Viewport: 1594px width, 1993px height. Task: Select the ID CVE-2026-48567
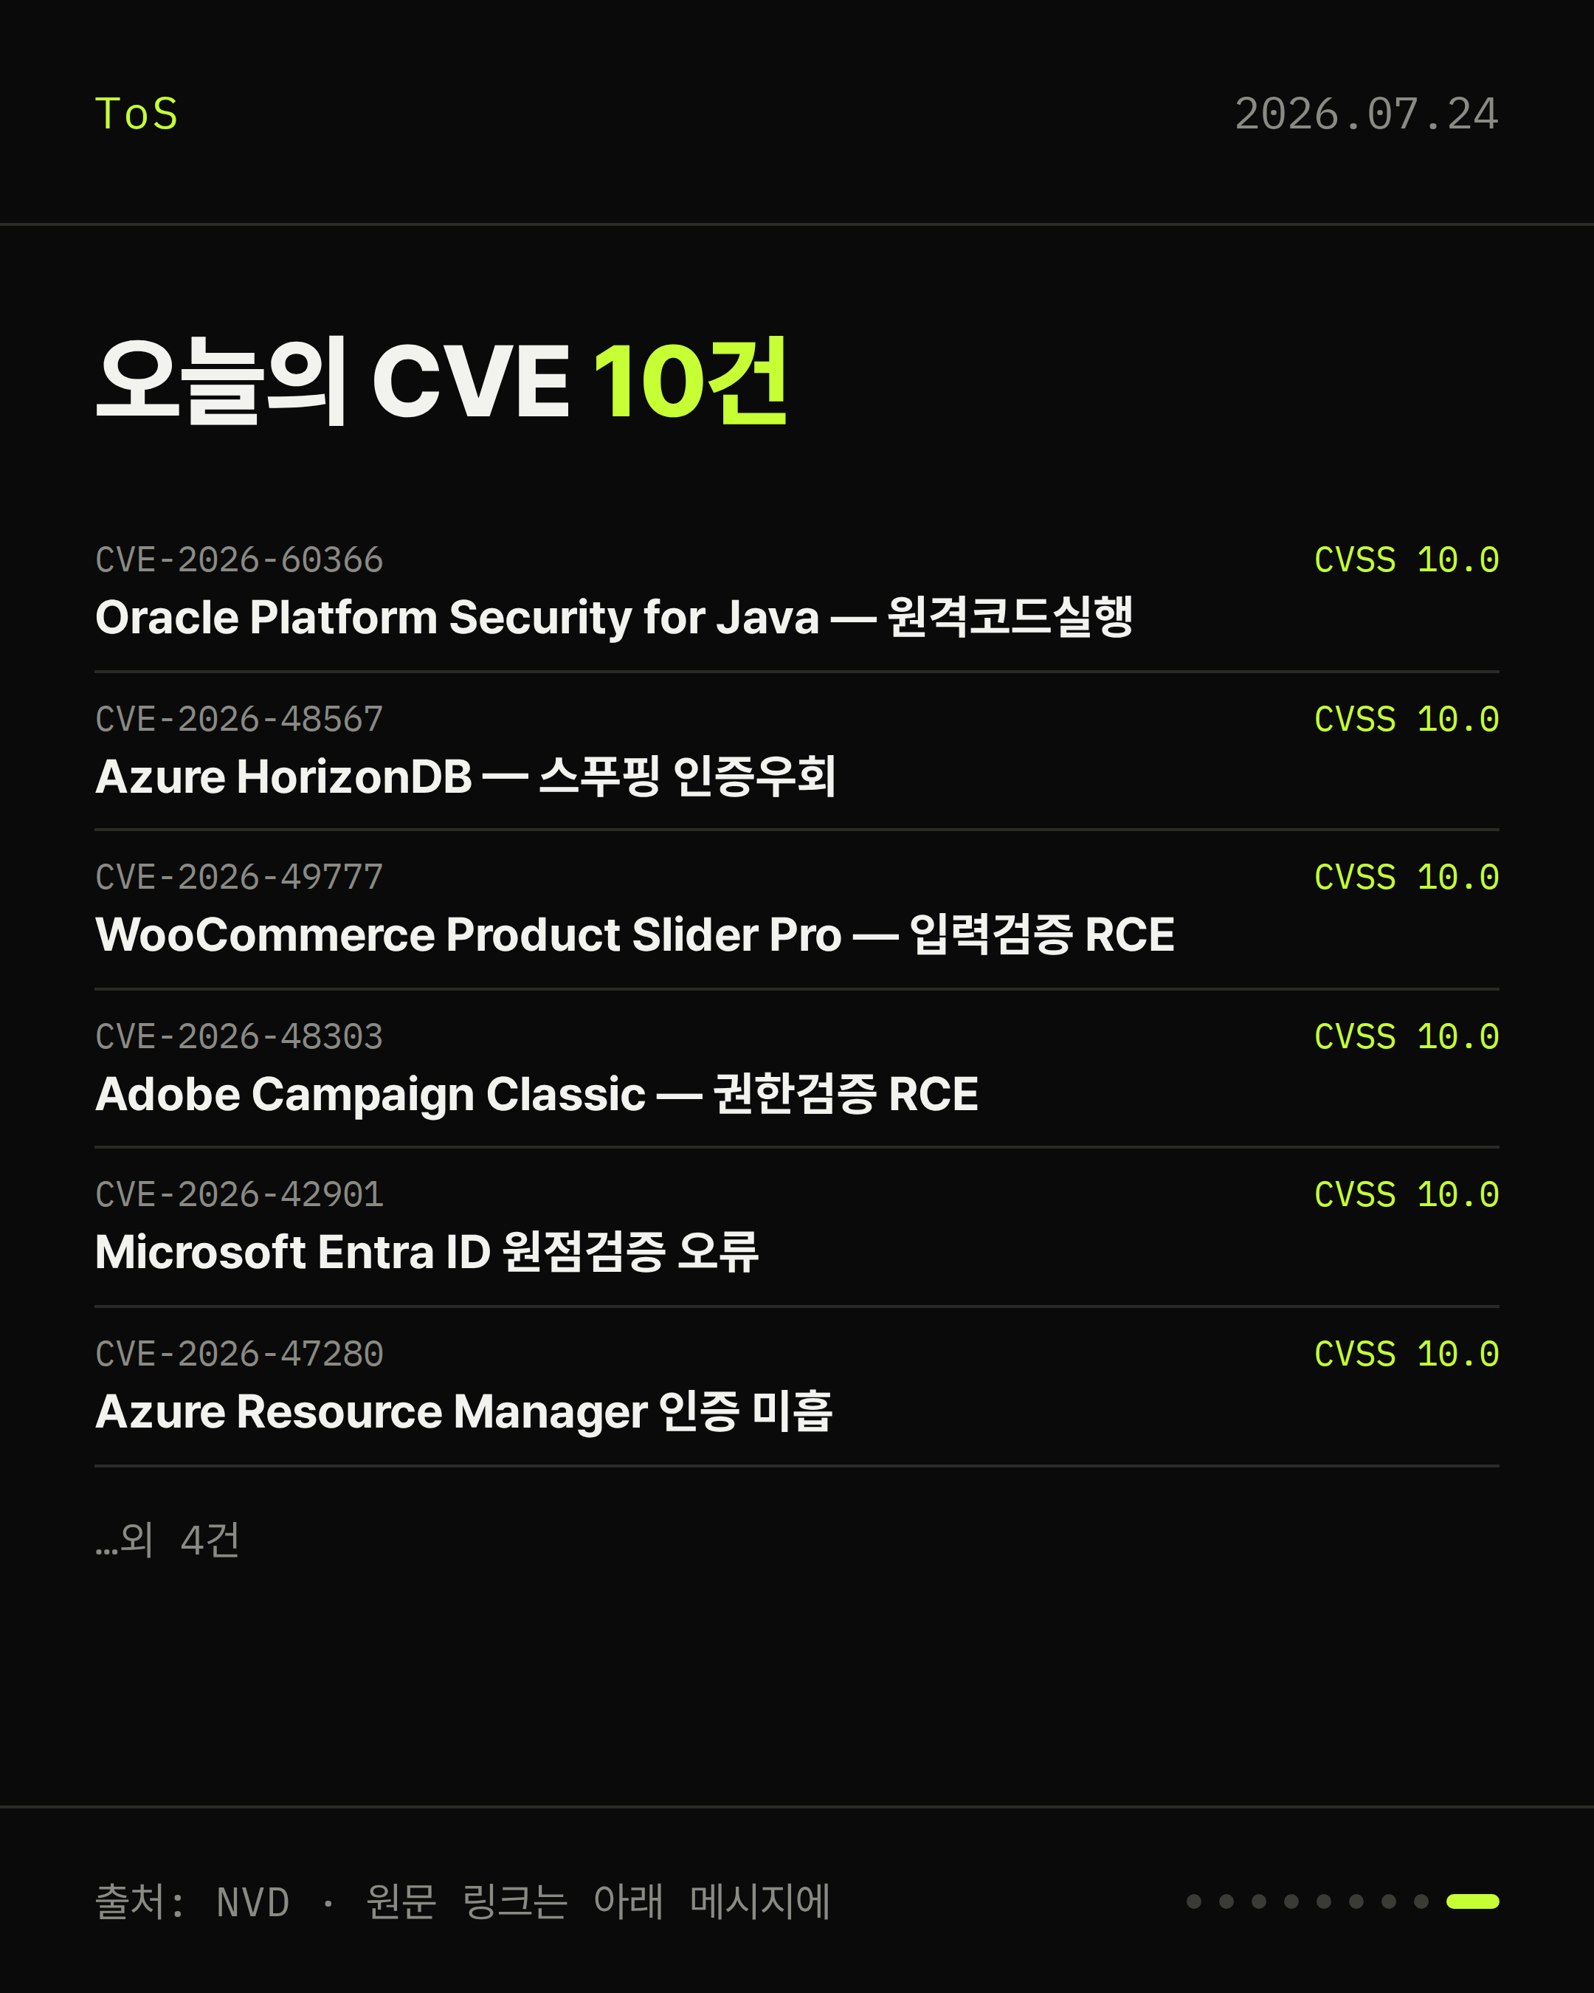[x=239, y=718]
